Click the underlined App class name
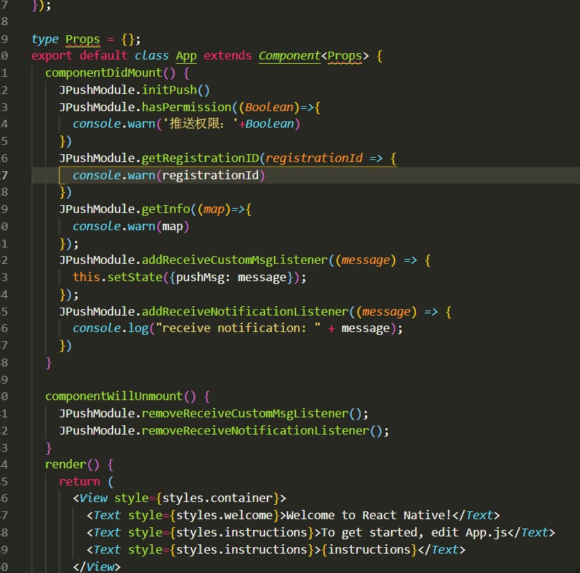The image size is (580, 573). [x=186, y=55]
